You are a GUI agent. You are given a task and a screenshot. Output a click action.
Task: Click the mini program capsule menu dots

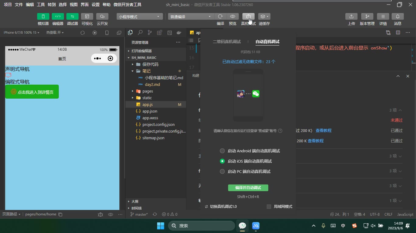coord(97,59)
